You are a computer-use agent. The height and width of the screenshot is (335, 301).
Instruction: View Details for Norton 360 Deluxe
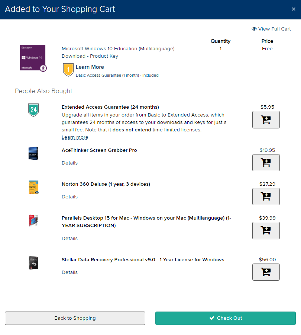[70, 197]
